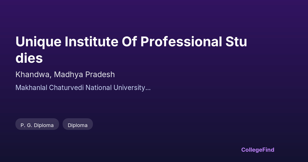308x162 pixels.
Task: Click the "P. G." prefix on the first tag
Action: [x=26, y=125]
